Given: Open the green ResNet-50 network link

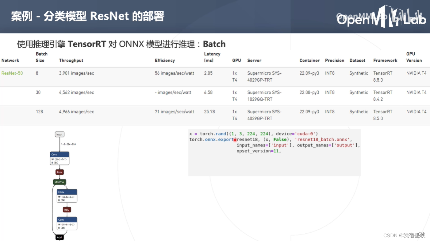Looking at the screenshot, I should tap(12, 73).
